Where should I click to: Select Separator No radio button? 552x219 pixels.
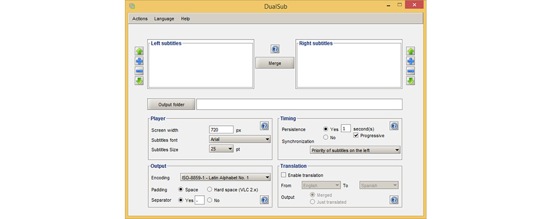click(209, 200)
